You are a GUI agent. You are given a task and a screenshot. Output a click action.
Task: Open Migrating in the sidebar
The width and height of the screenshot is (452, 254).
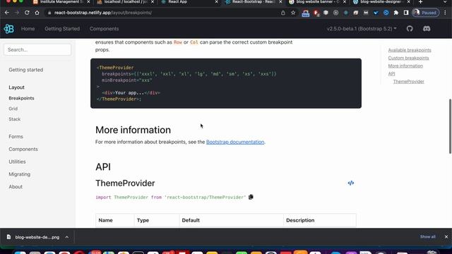pyautogui.click(x=19, y=174)
